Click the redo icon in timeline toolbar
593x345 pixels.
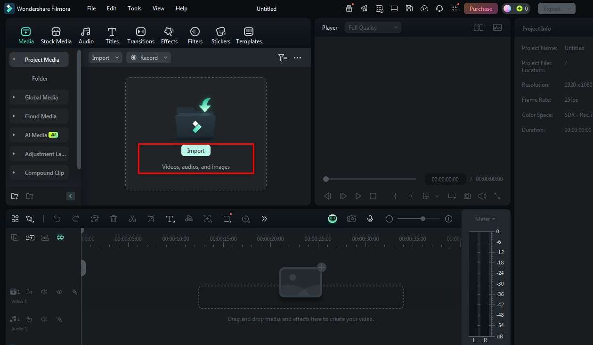coord(76,219)
